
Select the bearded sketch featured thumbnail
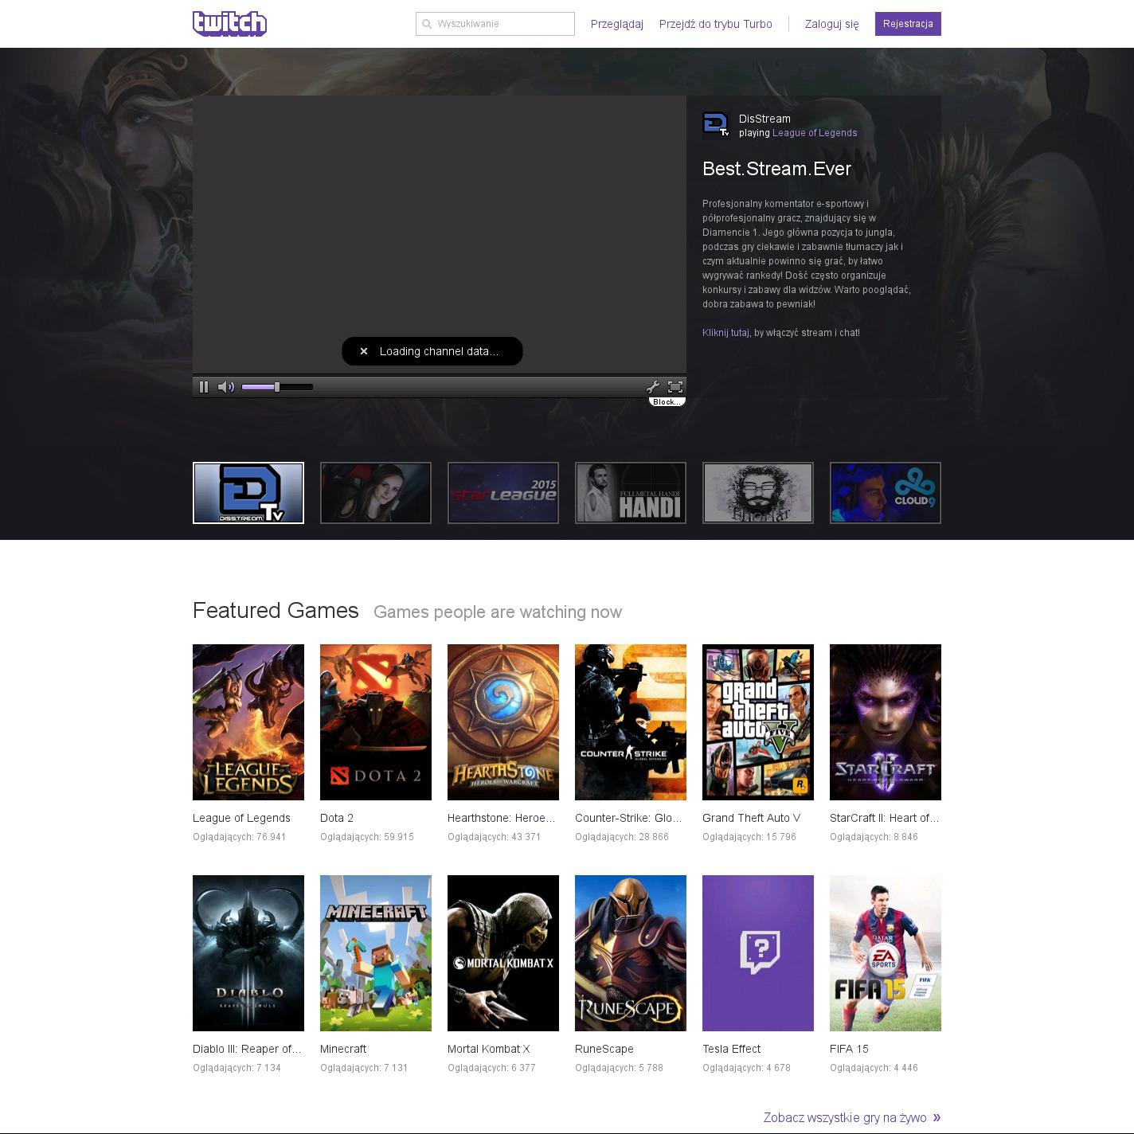[758, 493]
